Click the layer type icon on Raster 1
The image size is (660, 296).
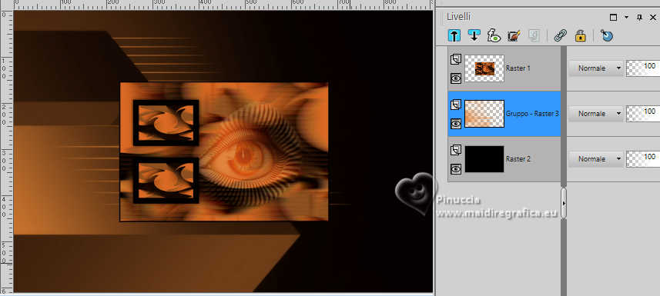click(455, 60)
